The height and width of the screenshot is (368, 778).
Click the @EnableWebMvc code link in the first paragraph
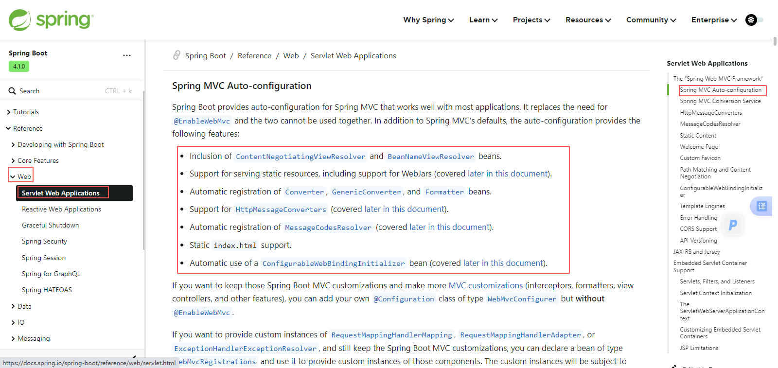coord(202,121)
